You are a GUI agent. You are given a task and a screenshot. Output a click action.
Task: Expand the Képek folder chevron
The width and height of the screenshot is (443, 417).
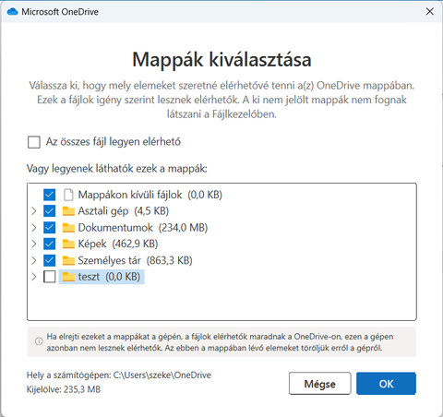34,244
